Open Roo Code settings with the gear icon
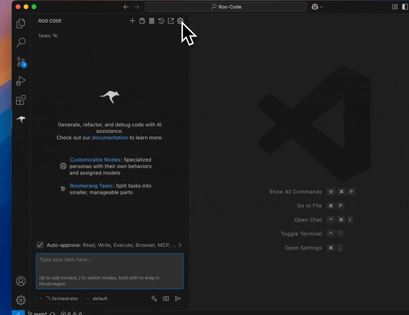This screenshot has height=315, width=409. coord(180,21)
